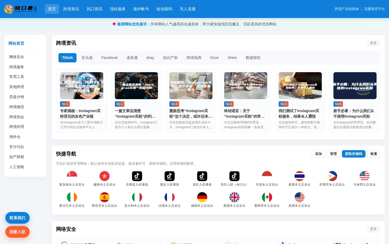The height and width of the screenshot is (244, 389).
Task: Switch to the 知识产权 news tab
Action: pyautogui.click(x=170, y=58)
